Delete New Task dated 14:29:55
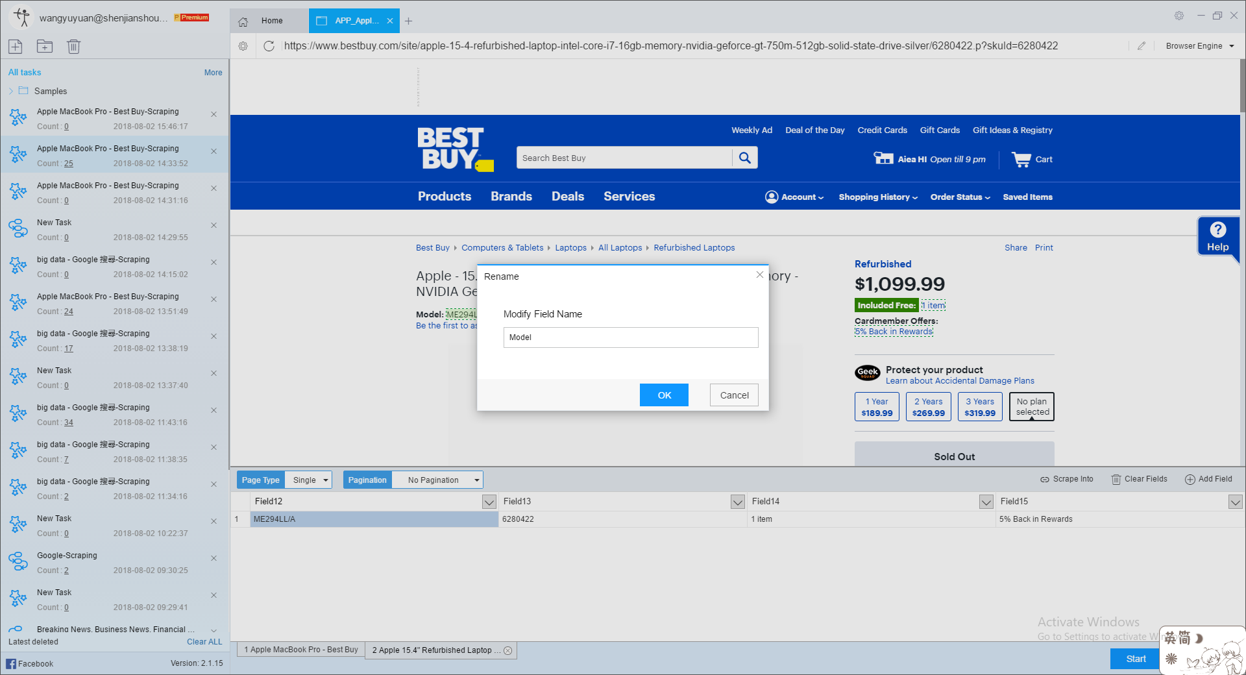The width and height of the screenshot is (1246, 675). pyautogui.click(x=214, y=225)
